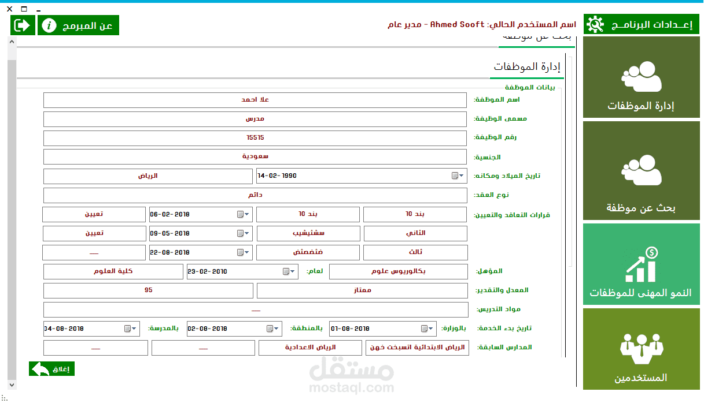Click calendar icon in 22-08-2018 field

pyautogui.click(x=240, y=252)
